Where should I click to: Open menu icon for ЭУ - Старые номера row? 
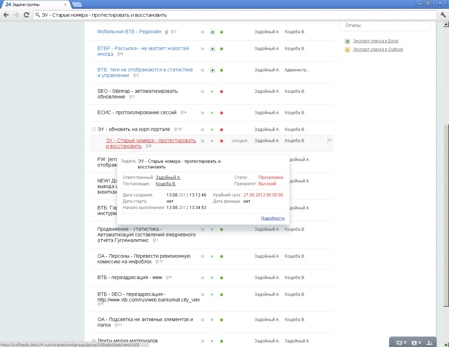pyautogui.click(x=203, y=141)
